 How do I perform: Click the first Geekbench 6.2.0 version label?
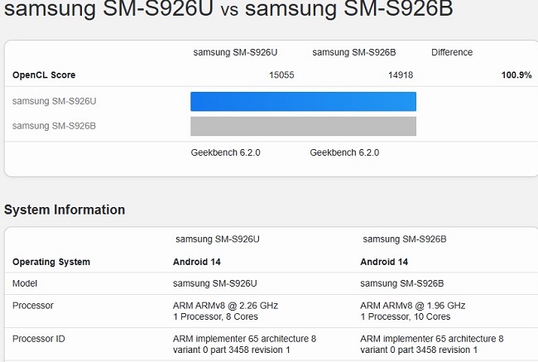click(225, 152)
